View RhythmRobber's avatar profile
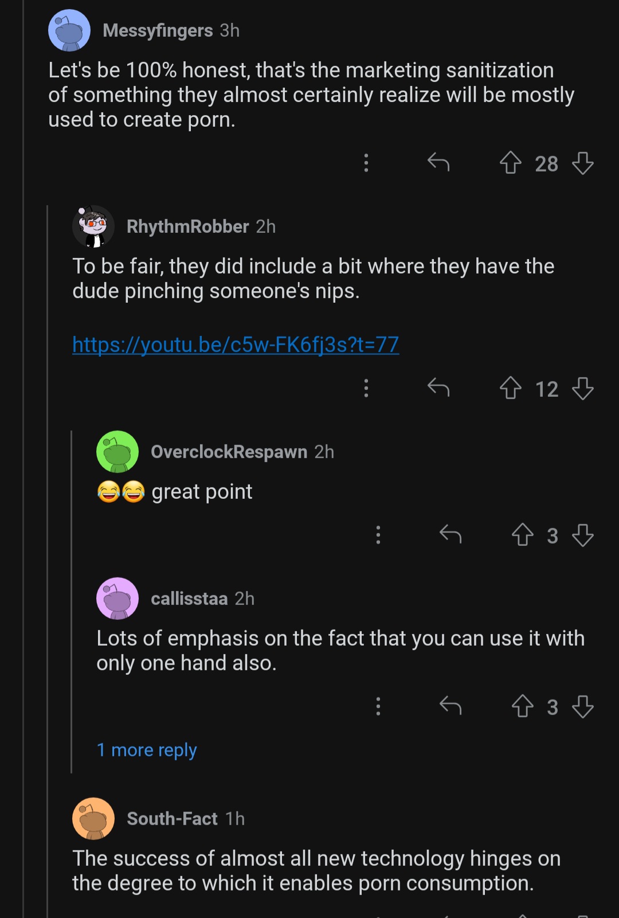This screenshot has width=619, height=918. pyautogui.click(x=93, y=226)
